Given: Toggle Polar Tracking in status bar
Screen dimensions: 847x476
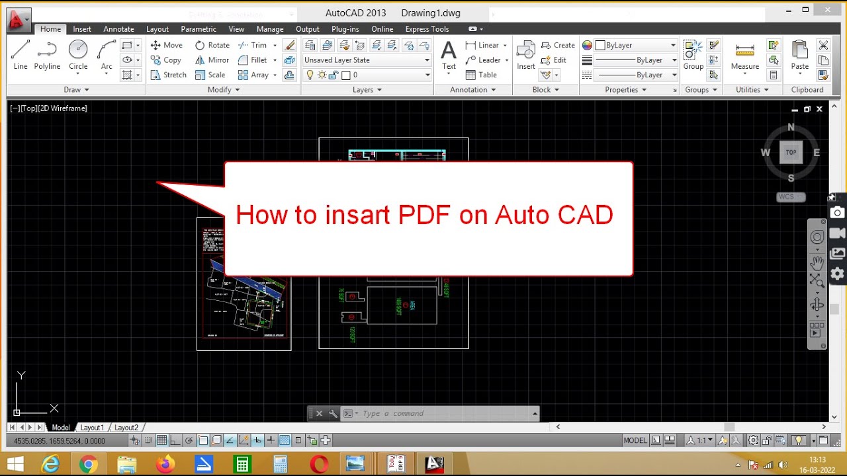Looking at the screenshot, I should [x=189, y=440].
